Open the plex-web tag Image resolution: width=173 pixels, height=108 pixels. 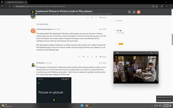click(x=56, y=14)
